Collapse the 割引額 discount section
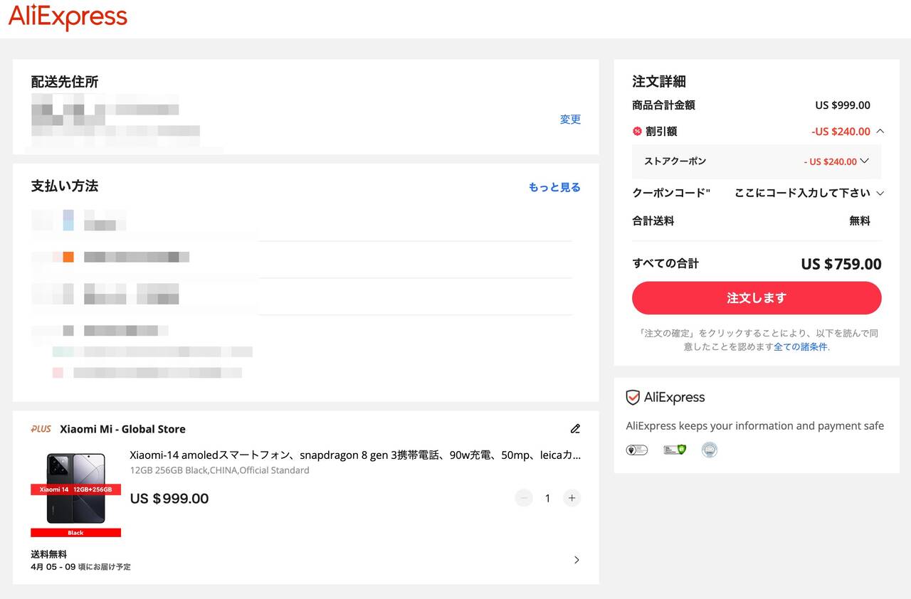The height and width of the screenshot is (599, 911). pyautogui.click(x=880, y=131)
